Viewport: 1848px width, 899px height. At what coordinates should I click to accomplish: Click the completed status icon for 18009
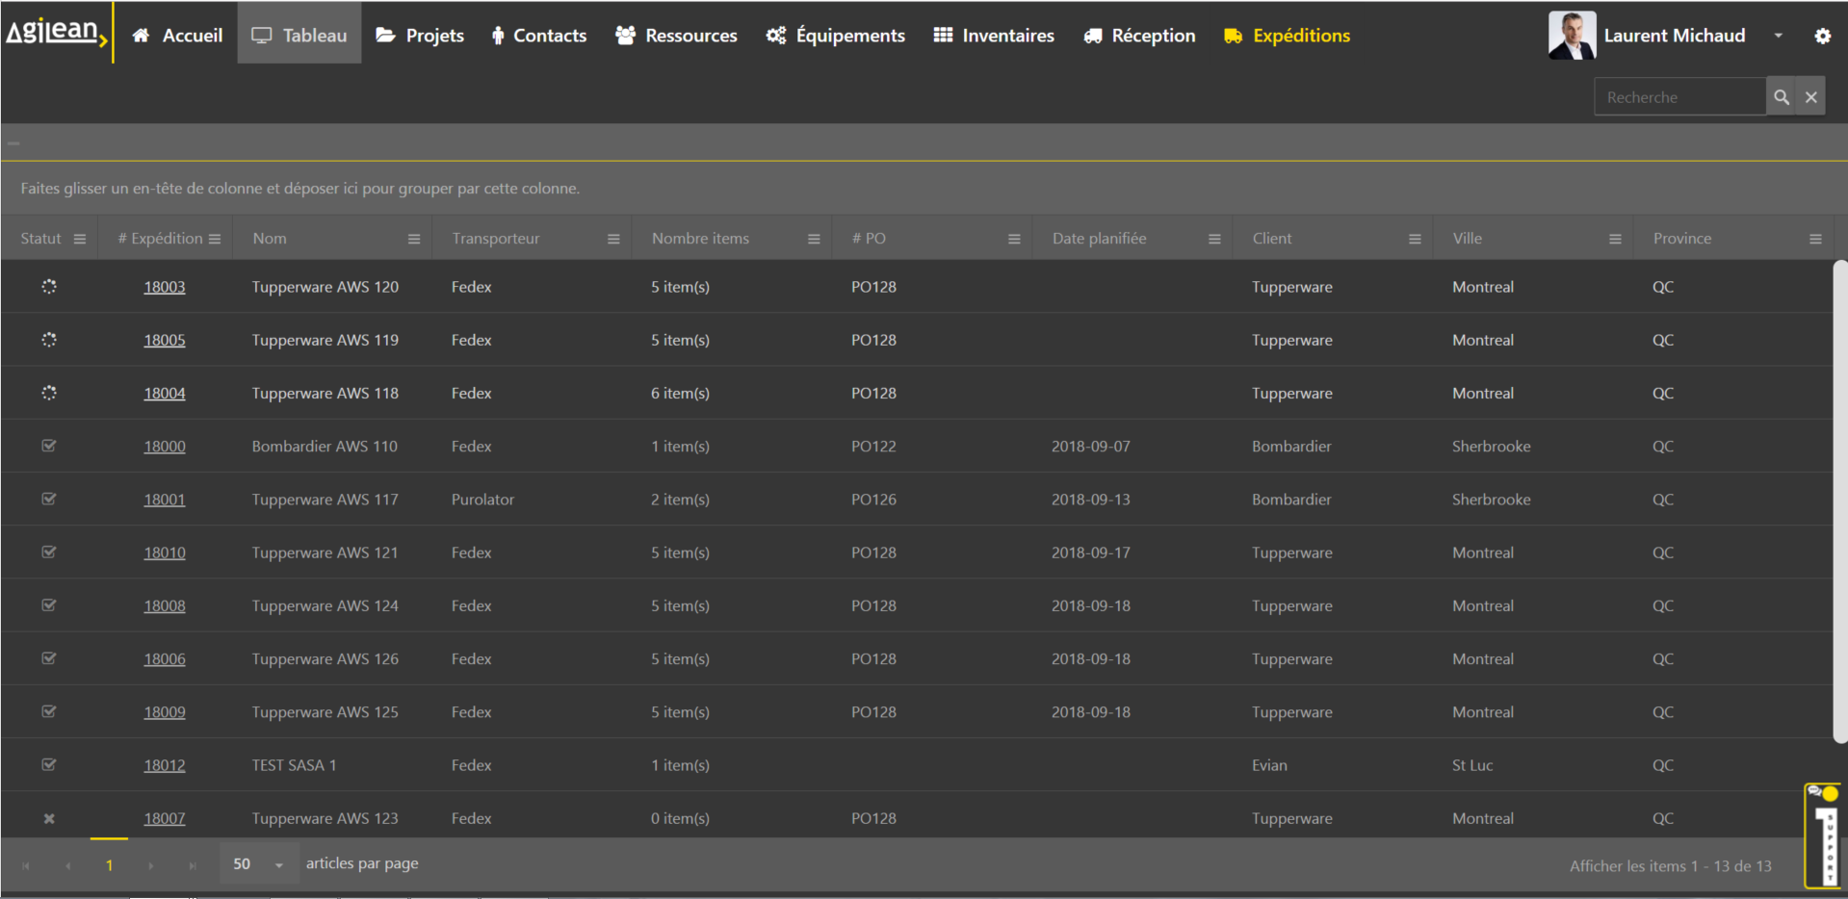[x=49, y=711]
